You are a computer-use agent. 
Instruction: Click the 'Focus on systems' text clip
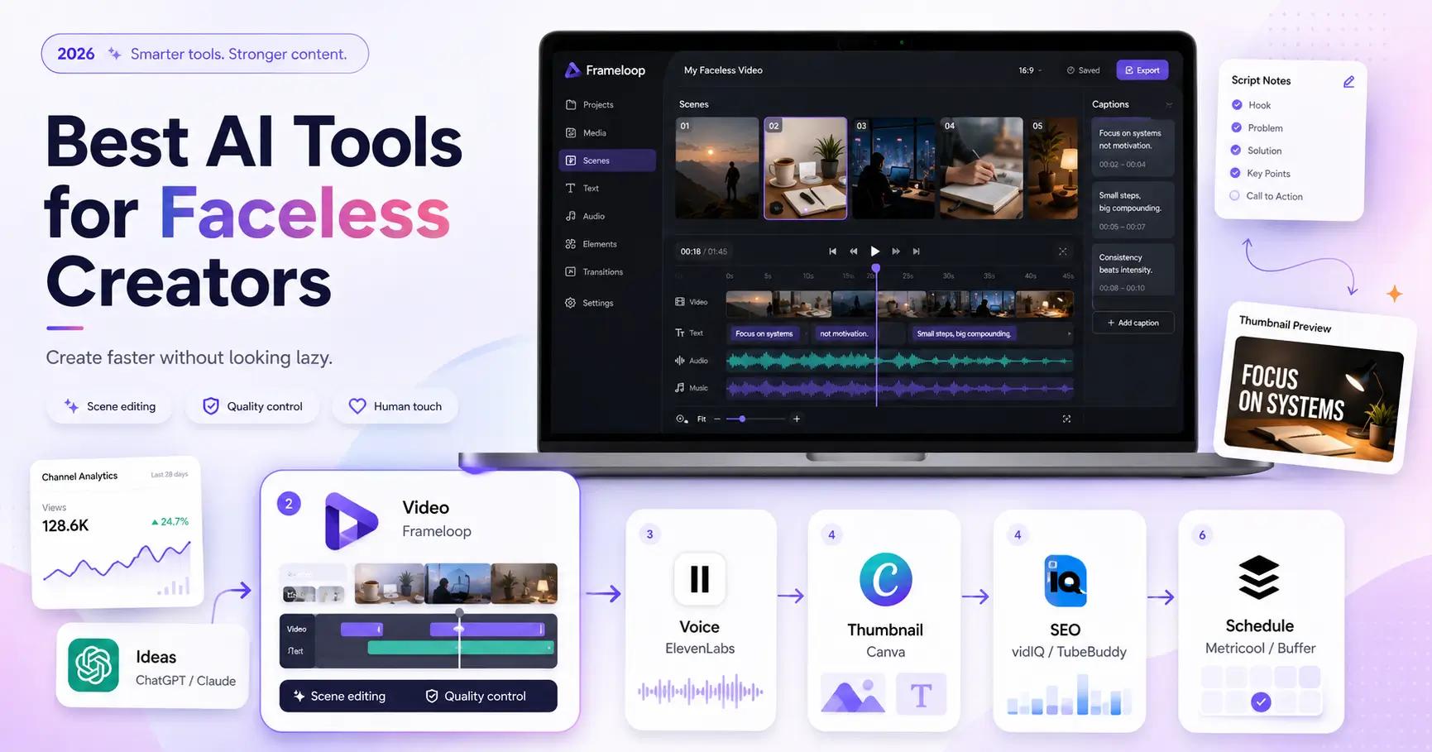(764, 334)
